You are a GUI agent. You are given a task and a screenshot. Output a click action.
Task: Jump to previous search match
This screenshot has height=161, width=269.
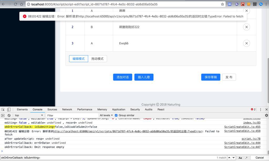pos(229,158)
